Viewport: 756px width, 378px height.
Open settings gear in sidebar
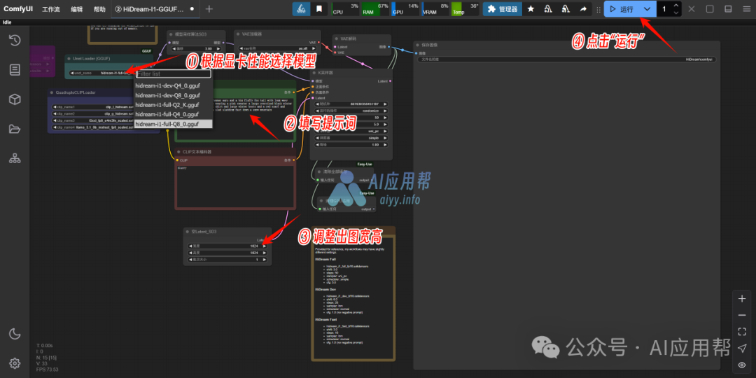click(15, 363)
